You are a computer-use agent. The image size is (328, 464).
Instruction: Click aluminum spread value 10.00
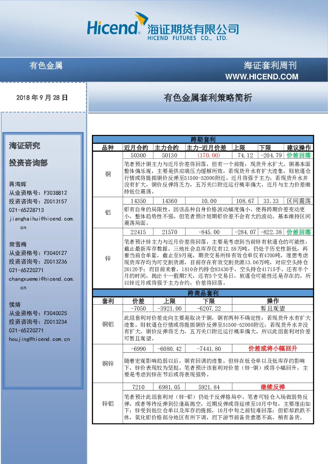tap(209, 201)
